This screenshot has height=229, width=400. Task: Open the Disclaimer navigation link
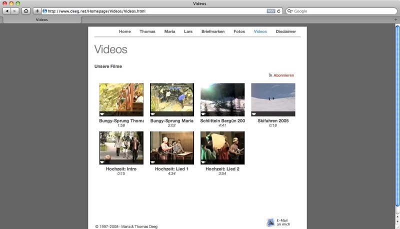click(x=285, y=31)
